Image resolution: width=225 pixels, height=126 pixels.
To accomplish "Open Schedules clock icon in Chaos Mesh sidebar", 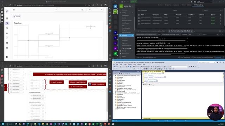I will pos(7,28).
